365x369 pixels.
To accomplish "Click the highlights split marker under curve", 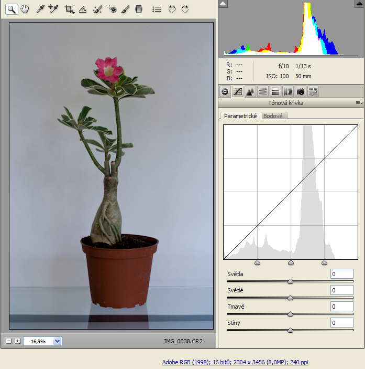I will tap(324, 262).
